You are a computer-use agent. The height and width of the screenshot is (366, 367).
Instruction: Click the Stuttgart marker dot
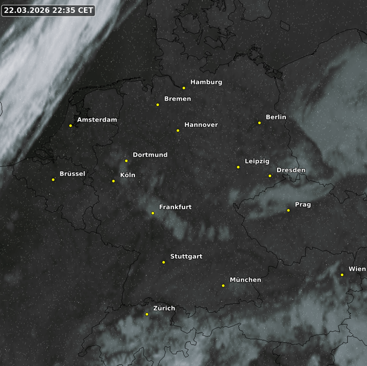pyautogui.click(x=163, y=262)
